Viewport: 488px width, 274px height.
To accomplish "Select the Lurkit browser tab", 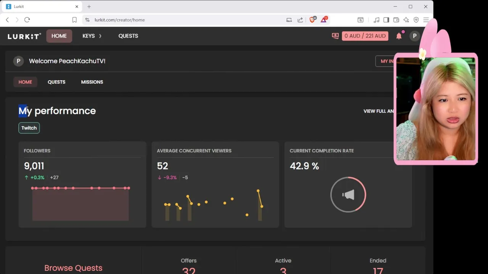I will click(x=42, y=6).
